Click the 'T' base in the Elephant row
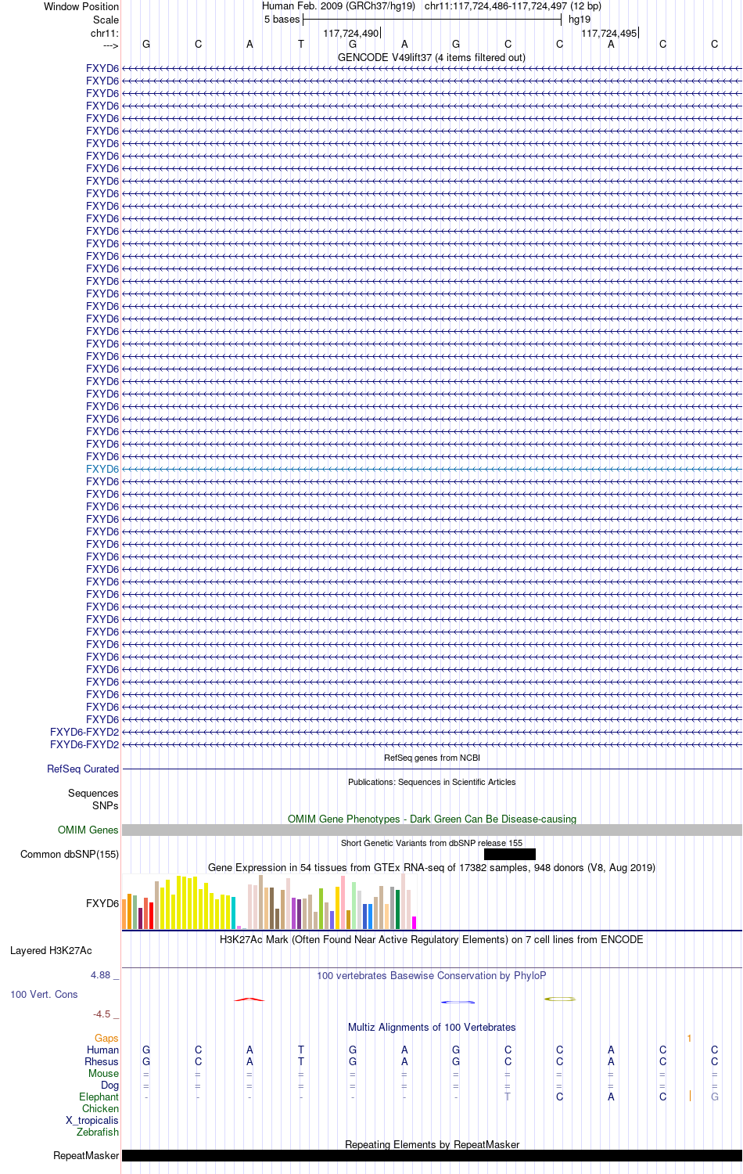Image resolution: width=743 pixels, height=1174 pixels. pyautogui.click(x=508, y=1097)
